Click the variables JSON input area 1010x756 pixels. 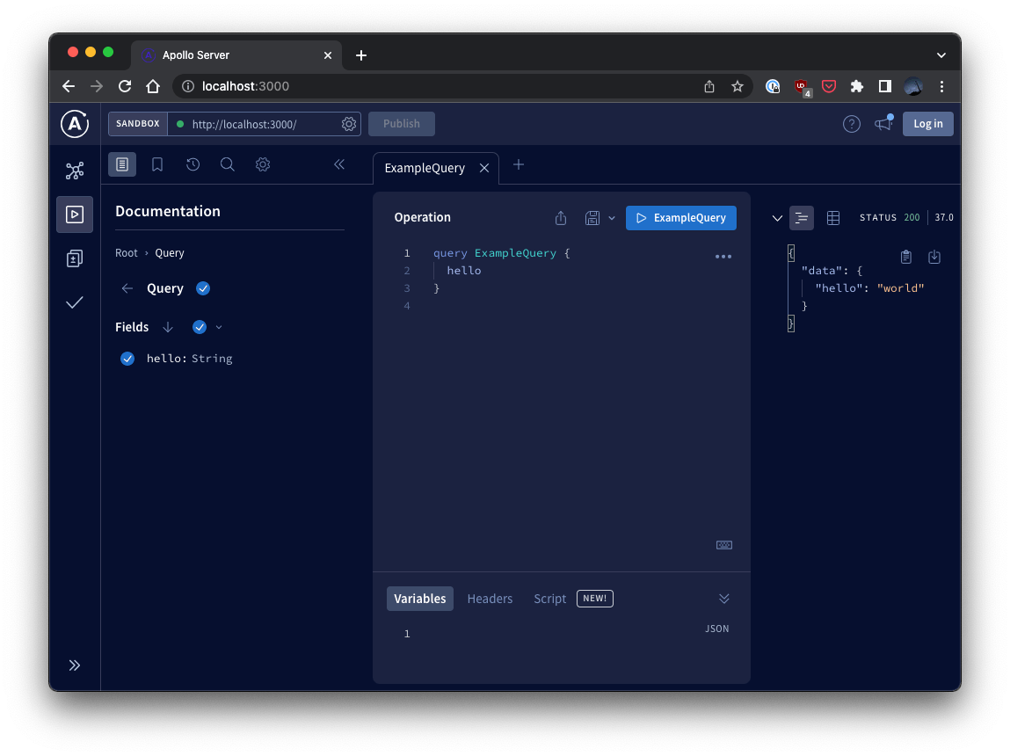point(561,634)
